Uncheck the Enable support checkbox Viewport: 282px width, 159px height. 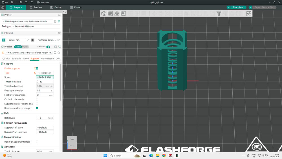coord(37,68)
